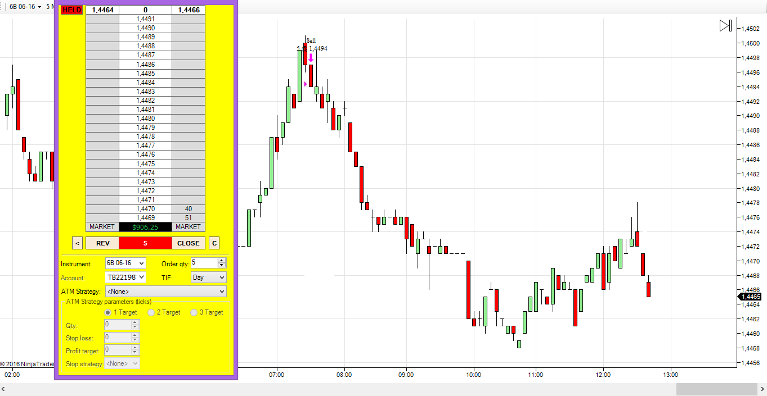This screenshot has height=396, width=767.
Task: Click the 1,4480 price label on axis
Action: click(x=751, y=189)
